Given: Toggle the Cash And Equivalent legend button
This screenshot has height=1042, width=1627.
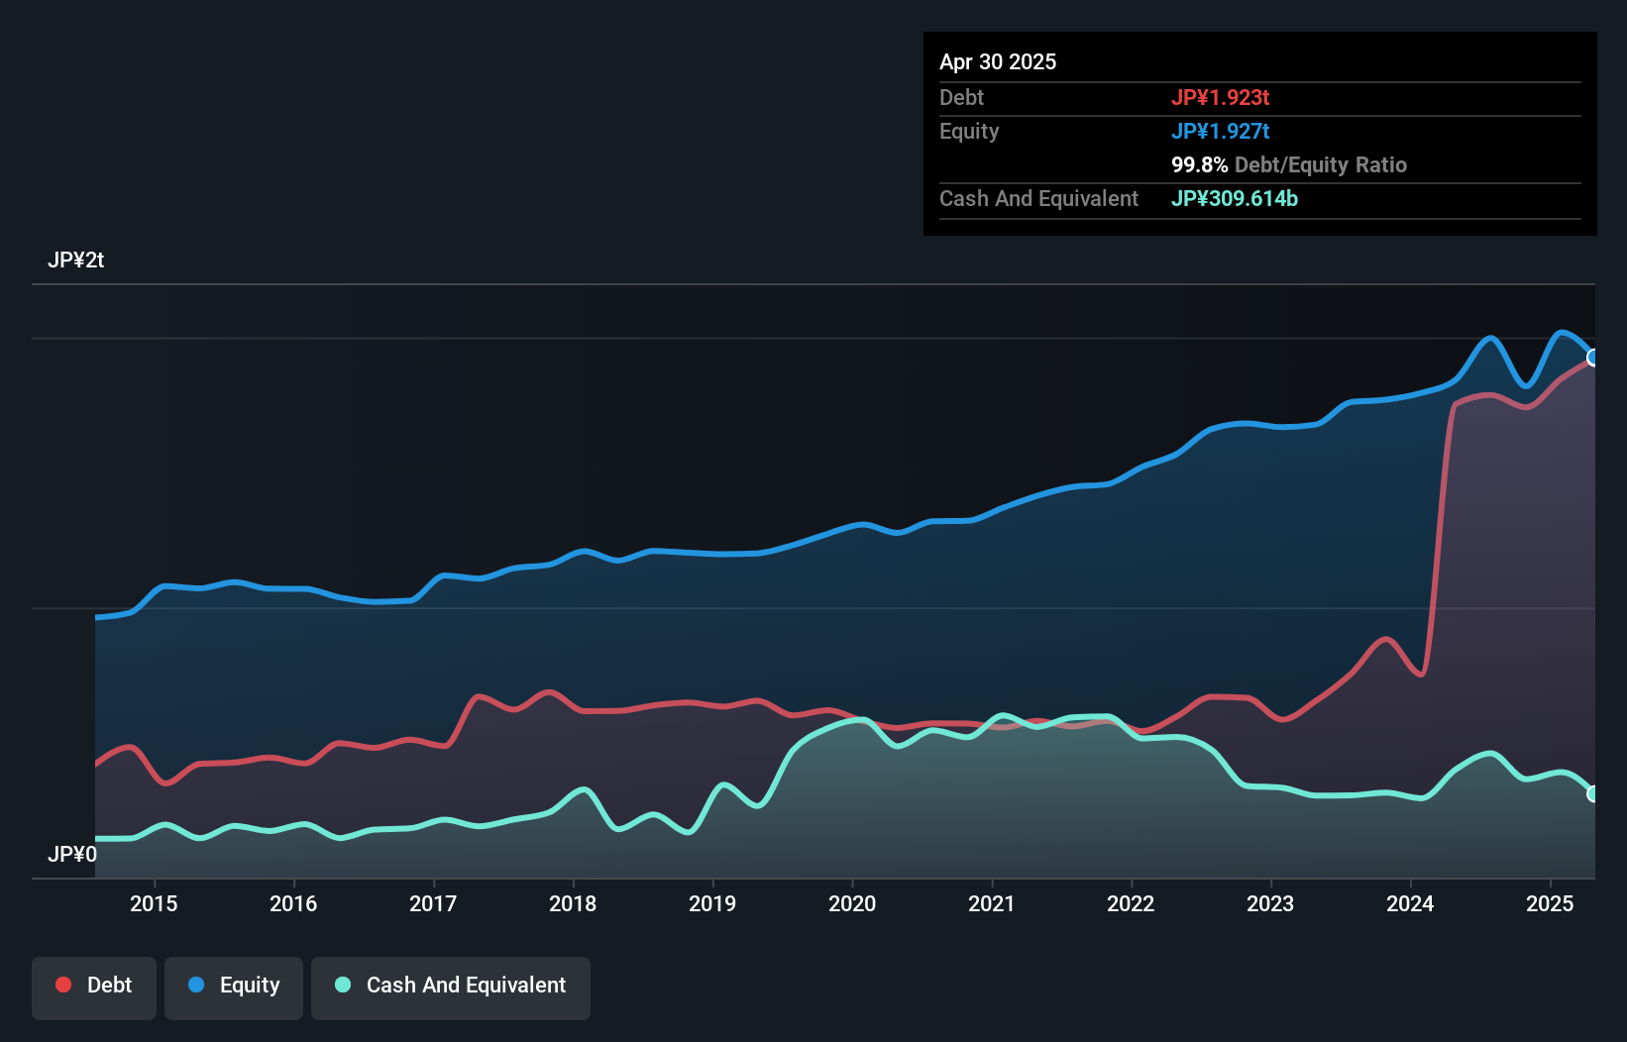Looking at the screenshot, I should (451, 988).
